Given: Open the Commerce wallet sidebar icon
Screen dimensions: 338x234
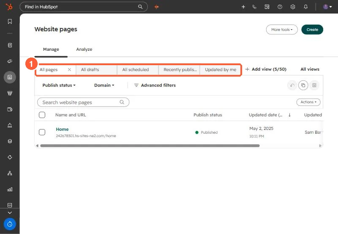Looking at the screenshot, I should [x=10, y=109].
